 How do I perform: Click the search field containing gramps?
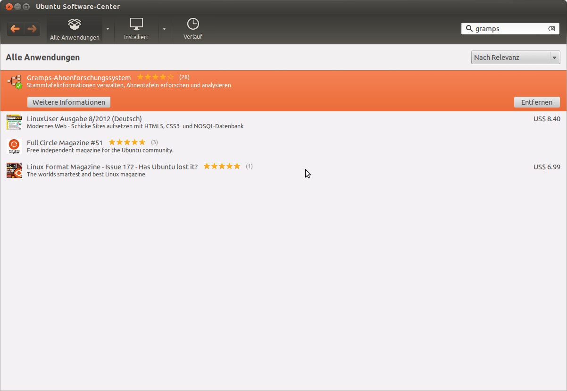click(510, 29)
